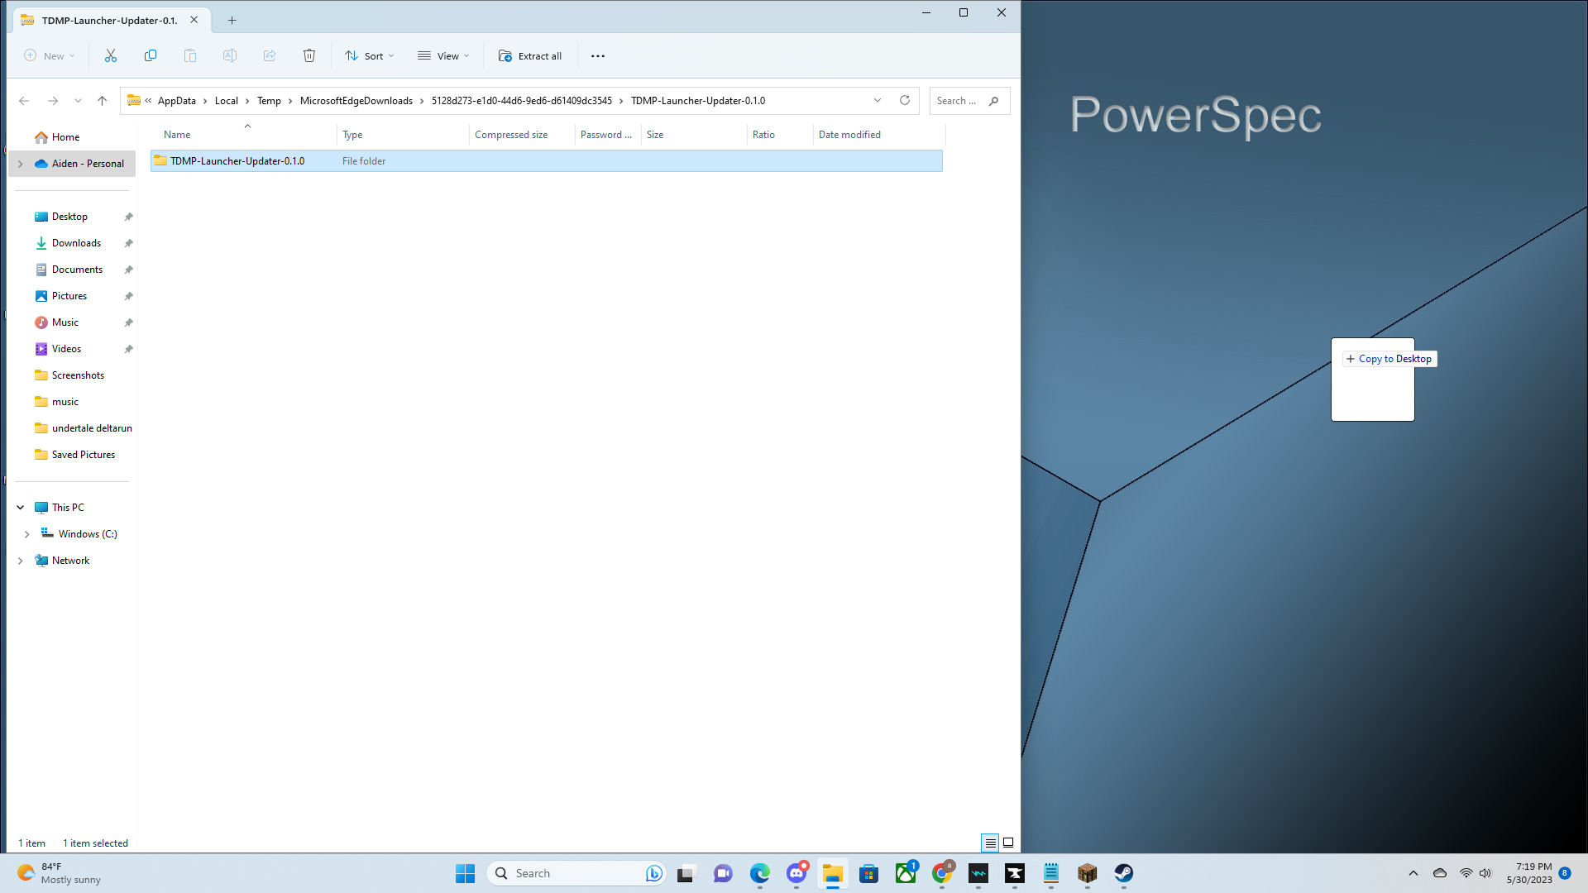This screenshot has width=1588, height=893.
Task: Expand the Network tree node
Action: 21,561
